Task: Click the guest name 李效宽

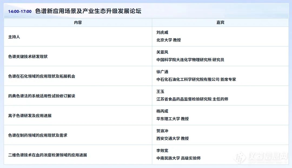Action: point(162,151)
